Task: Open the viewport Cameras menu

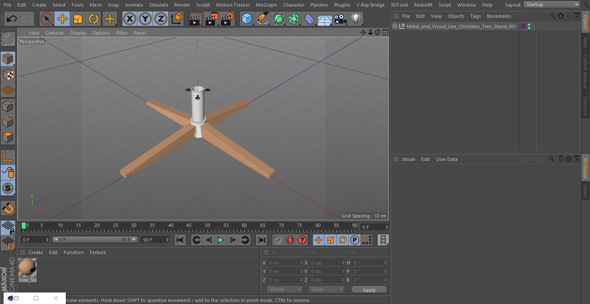Action: coord(55,33)
